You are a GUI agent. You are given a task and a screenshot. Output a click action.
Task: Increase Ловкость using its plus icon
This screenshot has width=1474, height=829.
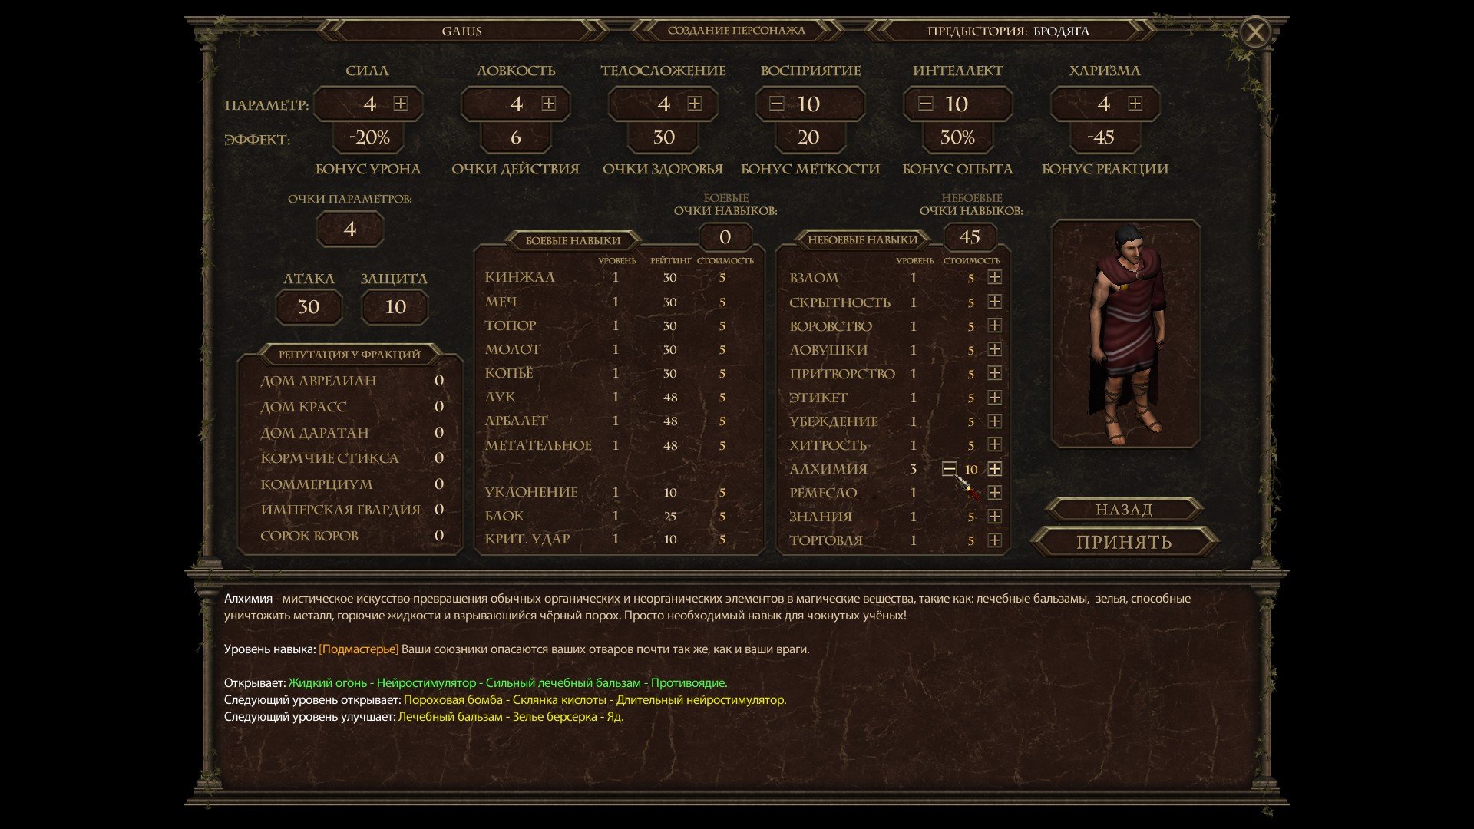pyautogui.click(x=548, y=104)
